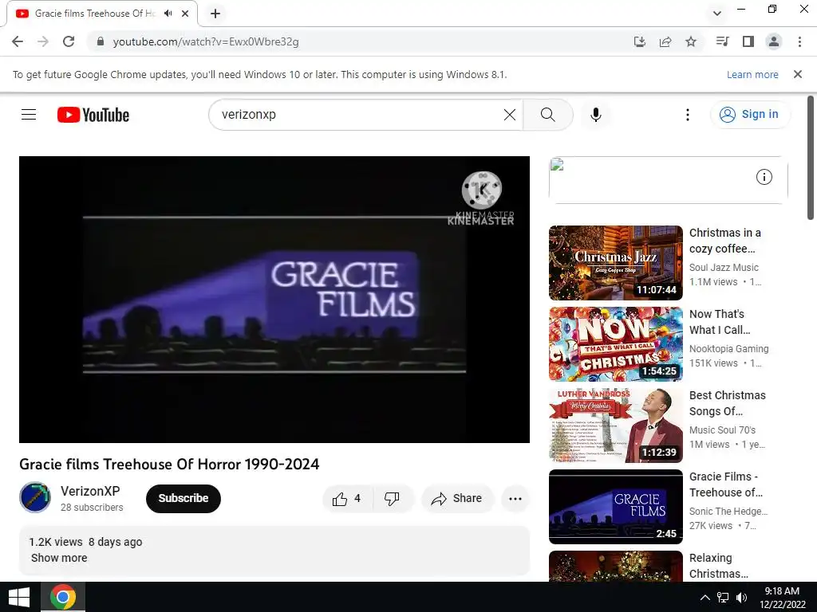Open more actions ellipsis under video
The width and height of the screenshot is (817, 612).
click(515, 499)
